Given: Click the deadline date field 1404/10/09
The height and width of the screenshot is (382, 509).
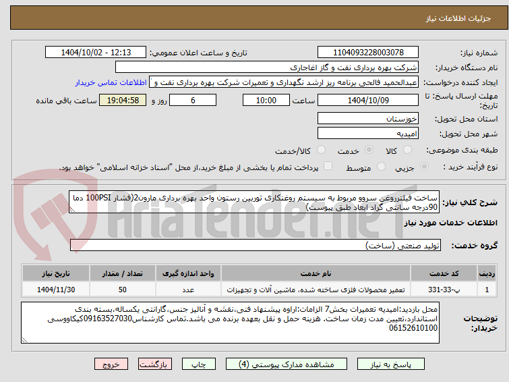Looking at the screenshot, I should [368, 100].
